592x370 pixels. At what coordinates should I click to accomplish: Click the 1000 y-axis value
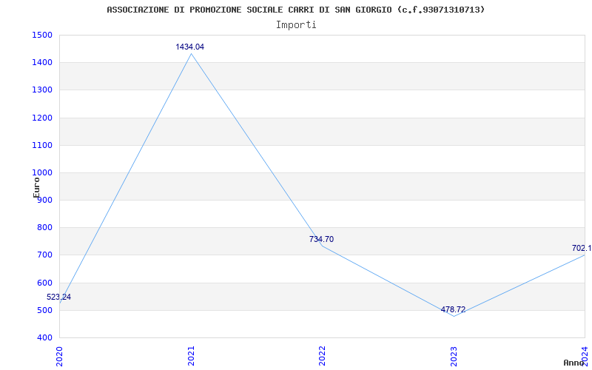tap(42, 173)
